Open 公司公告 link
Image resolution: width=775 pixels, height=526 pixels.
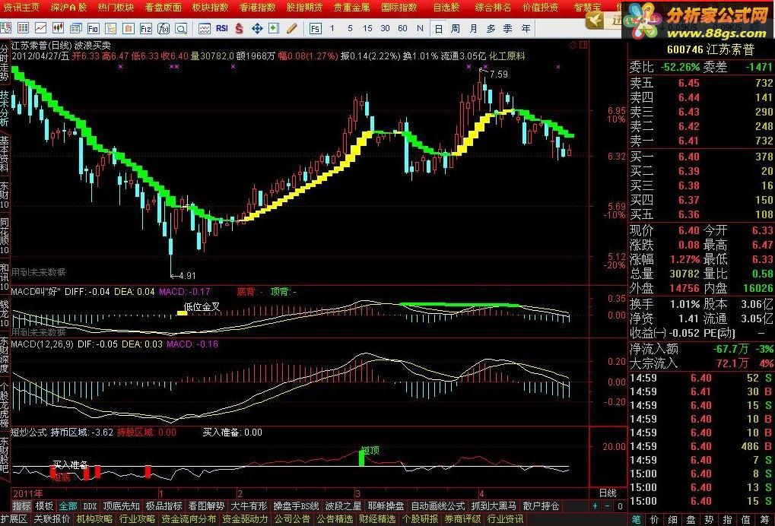pyautogui.click(x=292, y=519)
